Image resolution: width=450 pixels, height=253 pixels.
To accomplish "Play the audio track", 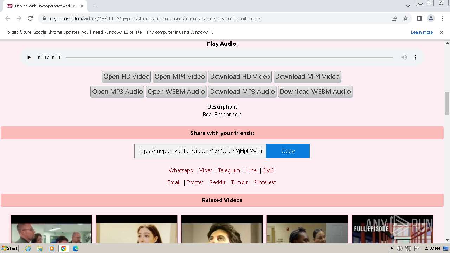I will coord(29,57).
